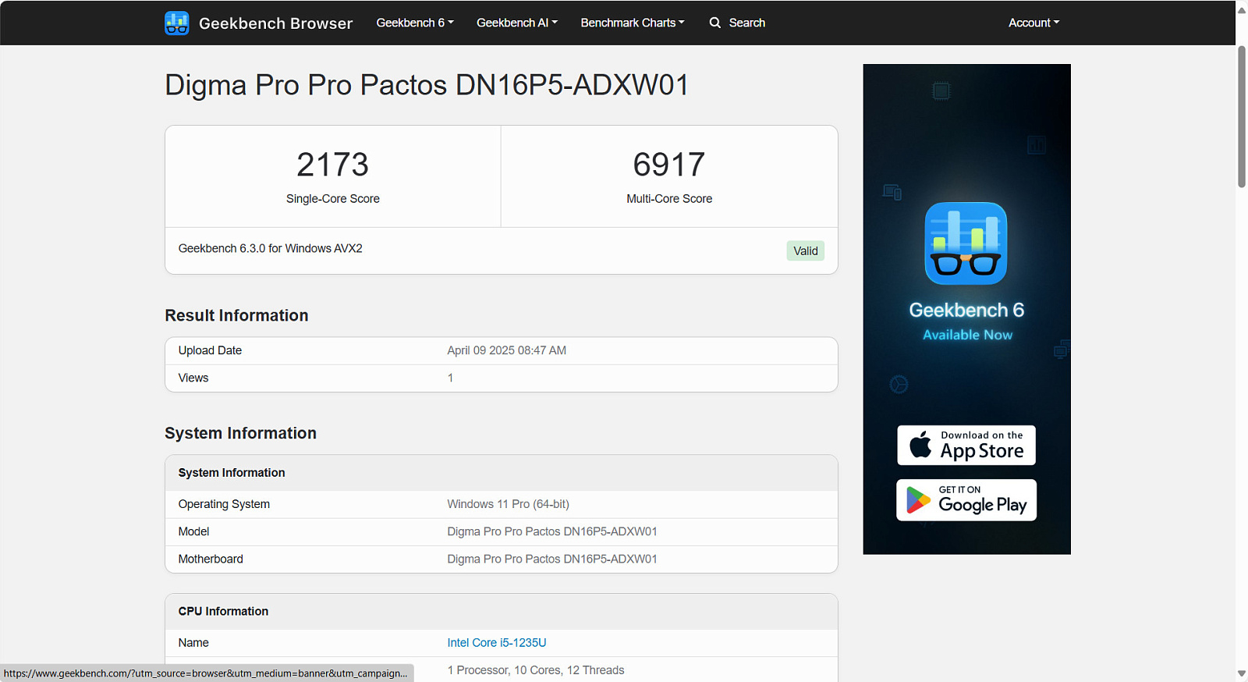The width and height of the screenshot is (1248, 682).
Task: Click the Views count value 1
Action: (x=450, y=378)
